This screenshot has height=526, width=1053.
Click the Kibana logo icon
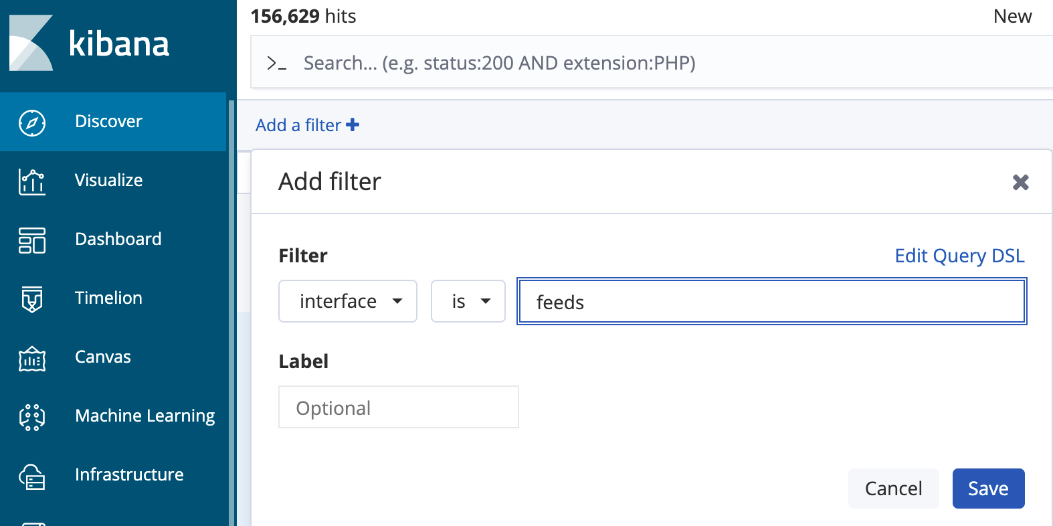click(31, 43)
